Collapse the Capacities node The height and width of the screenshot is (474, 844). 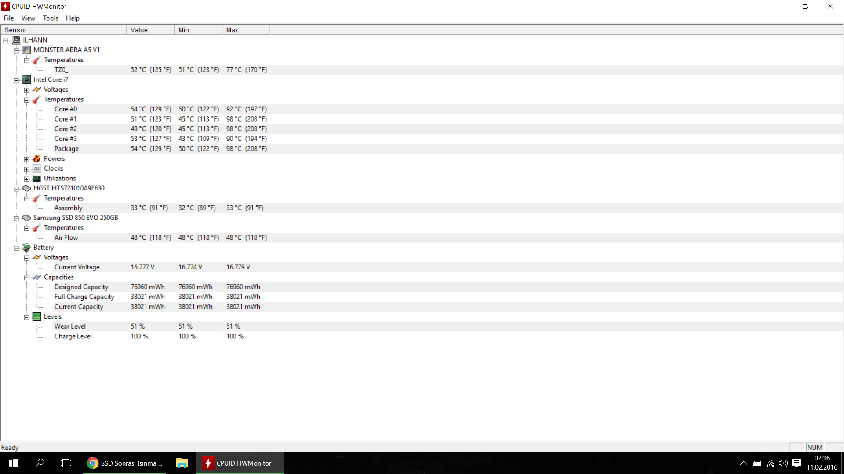[27, 278]
